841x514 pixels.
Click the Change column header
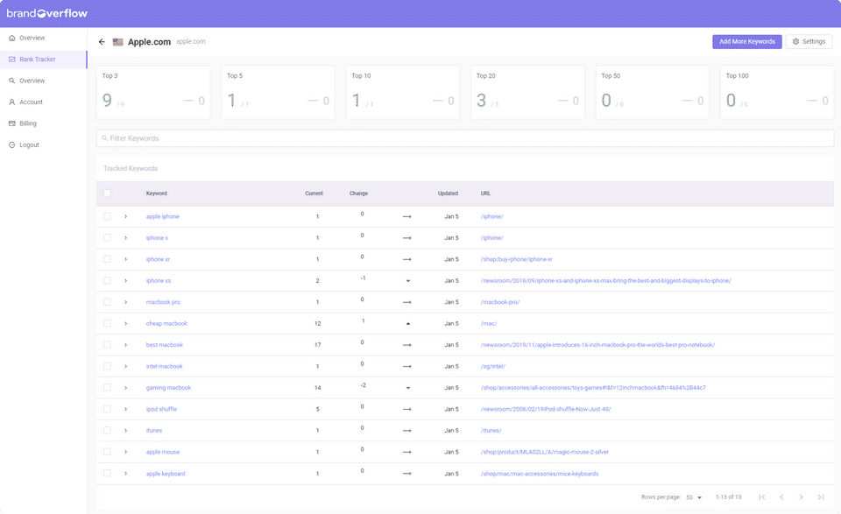359,194
